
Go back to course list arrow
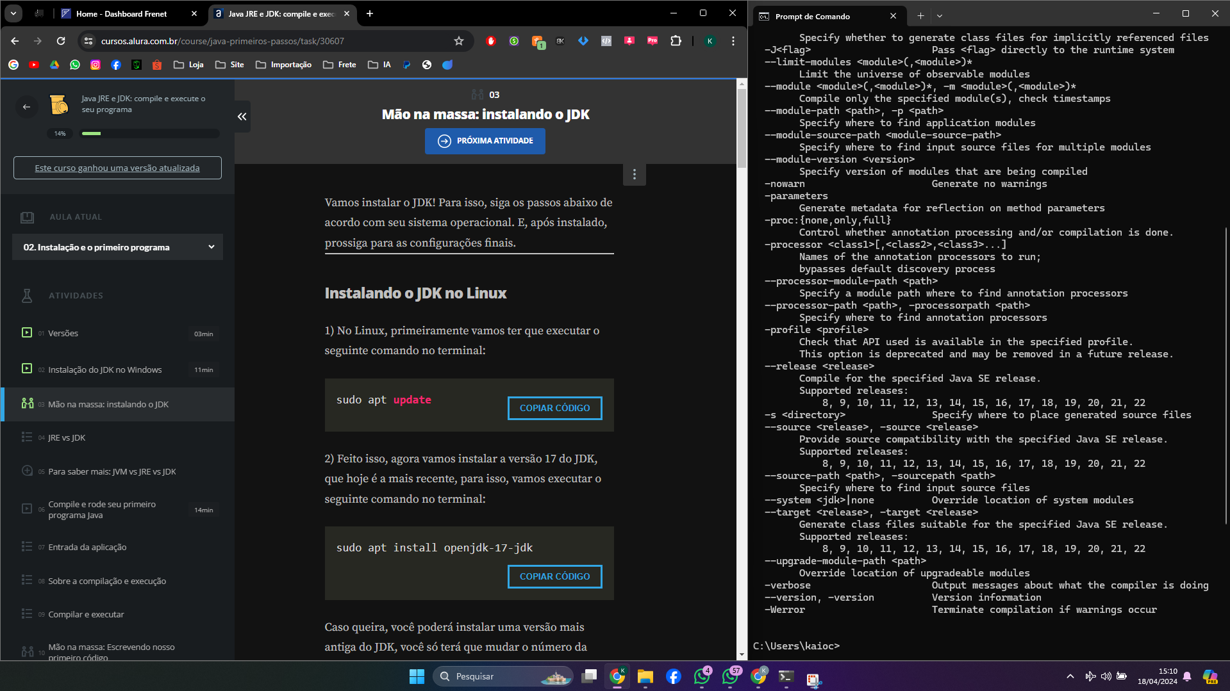[26, 107]
